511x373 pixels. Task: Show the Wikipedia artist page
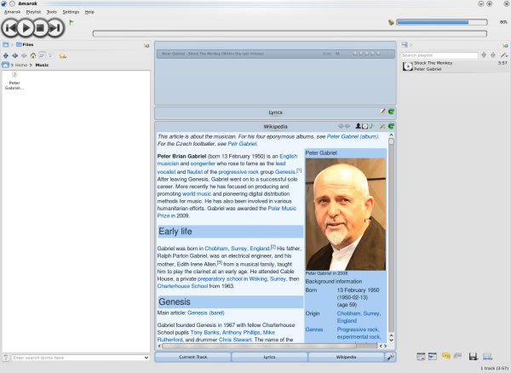(x=359, y=126)
